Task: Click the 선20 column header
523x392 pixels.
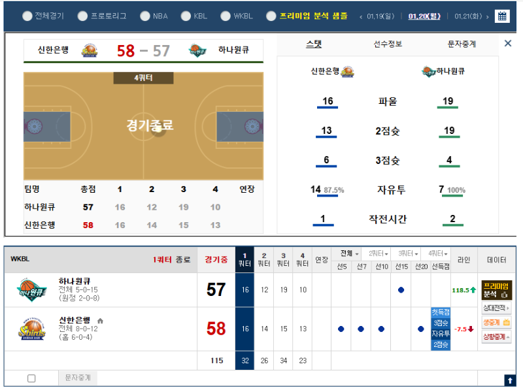Action: point(421,267)
